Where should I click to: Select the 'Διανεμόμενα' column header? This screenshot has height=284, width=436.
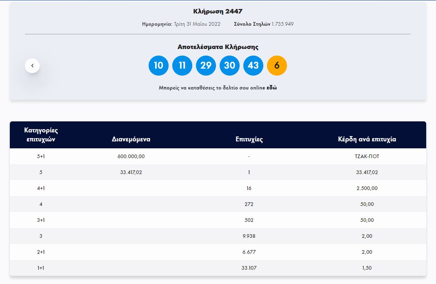click(x=131, y=139)
